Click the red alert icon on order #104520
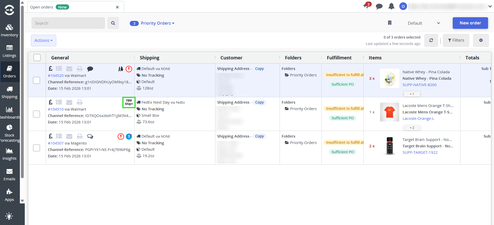 pos(129,69)
